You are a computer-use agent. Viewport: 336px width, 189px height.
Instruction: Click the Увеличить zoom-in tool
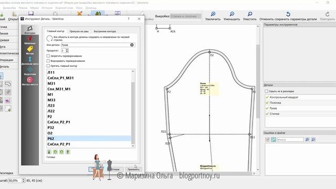pos(213,16)
